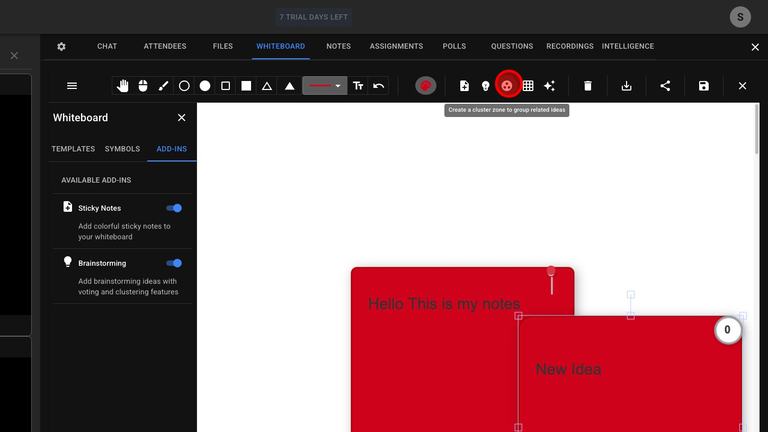The width and height of the screenshot is (768, 432).
Task: Select the hand pan tool
Action: point(122,86)
